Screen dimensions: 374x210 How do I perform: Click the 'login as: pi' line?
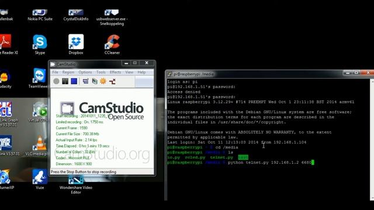182,82
